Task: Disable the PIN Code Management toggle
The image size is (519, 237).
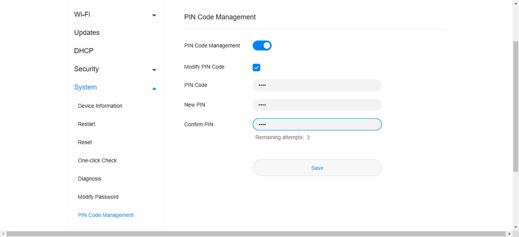Action: click(262, 46)
